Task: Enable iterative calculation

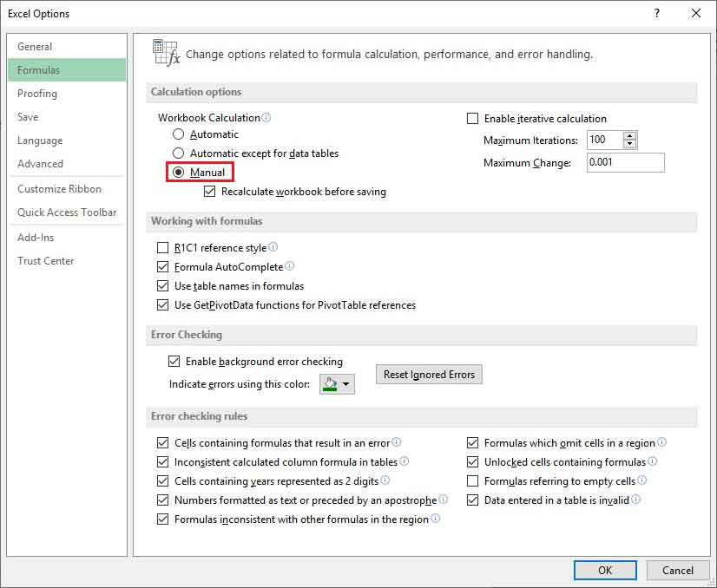Action: [472, 118]
